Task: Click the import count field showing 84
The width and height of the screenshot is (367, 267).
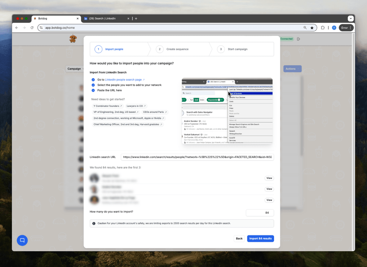Action: 260,213
